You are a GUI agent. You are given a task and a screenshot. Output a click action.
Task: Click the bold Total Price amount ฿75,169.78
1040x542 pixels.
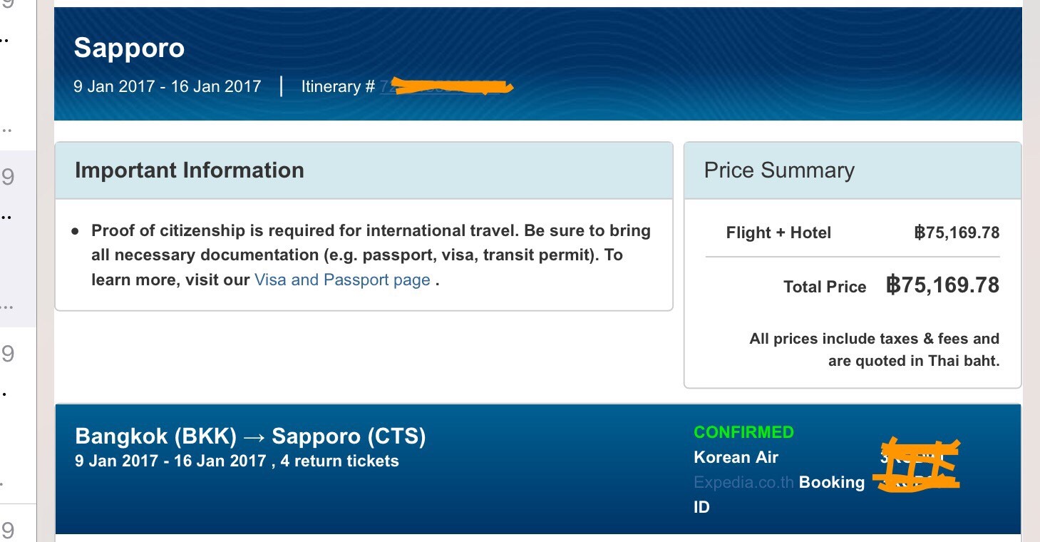pyautogui.click(x=942, y=285)
